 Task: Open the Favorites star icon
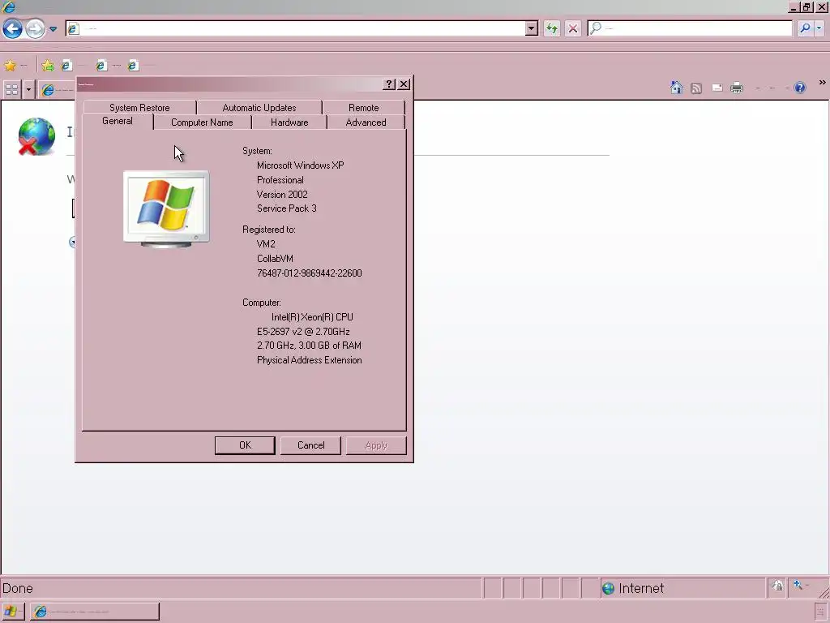[x=10, y=66]
